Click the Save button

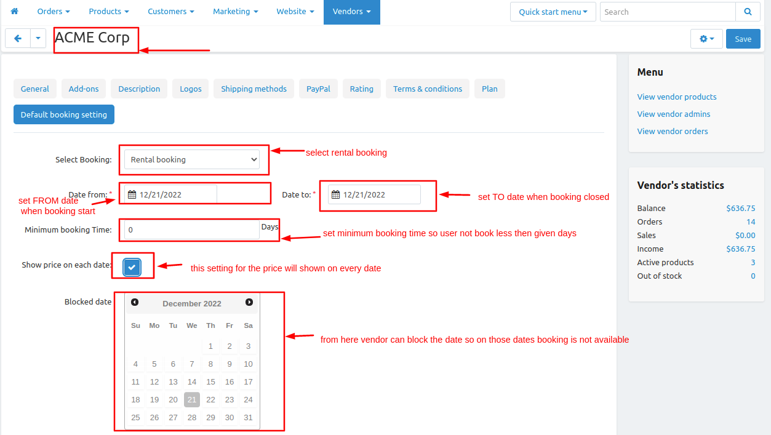coord(743,39)
